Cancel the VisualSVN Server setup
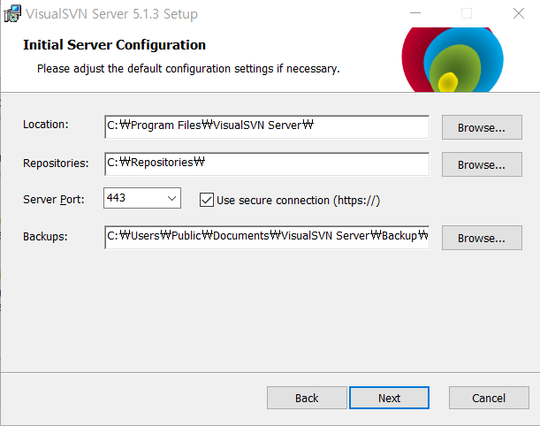 [489, 398]
